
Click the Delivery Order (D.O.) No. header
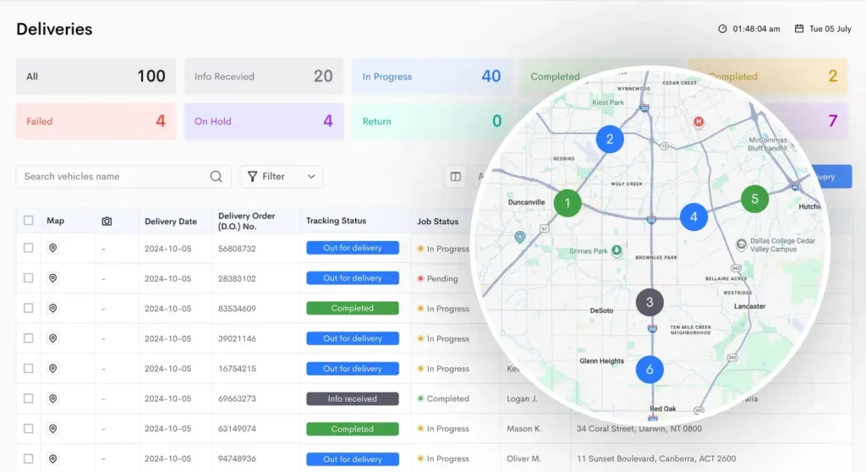[246, 221]
